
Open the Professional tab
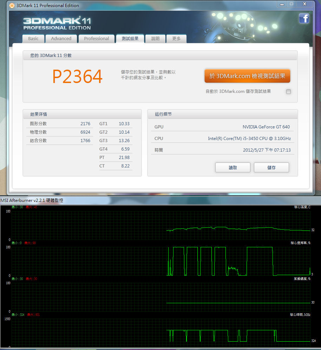coord(97,39)
